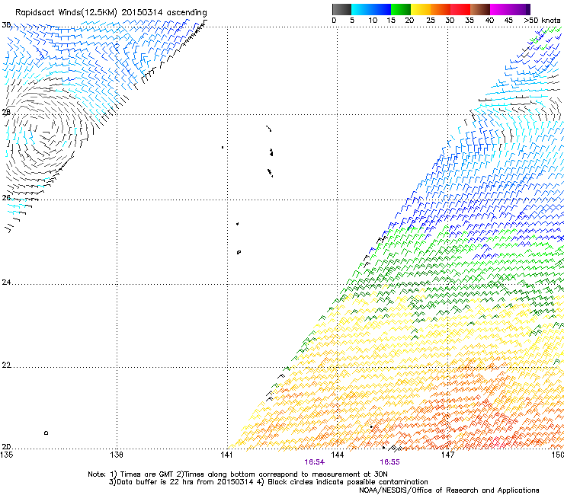This screenshot has height=495, width=564.
Task: Click the latitude label '26'
Action: (6, 198)
